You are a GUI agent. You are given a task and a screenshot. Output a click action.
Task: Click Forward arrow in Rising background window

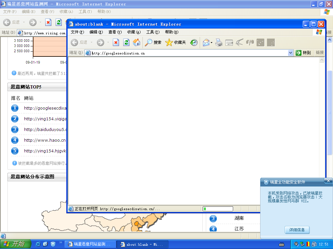[x=33, y=22]
